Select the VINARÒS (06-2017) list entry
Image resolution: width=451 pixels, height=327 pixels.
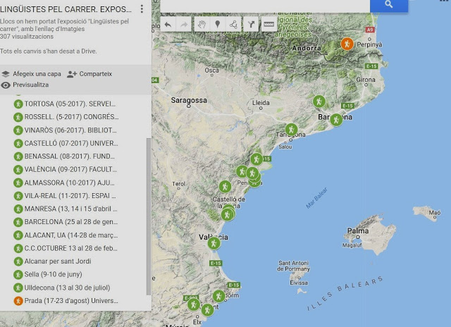coord(70,130)
